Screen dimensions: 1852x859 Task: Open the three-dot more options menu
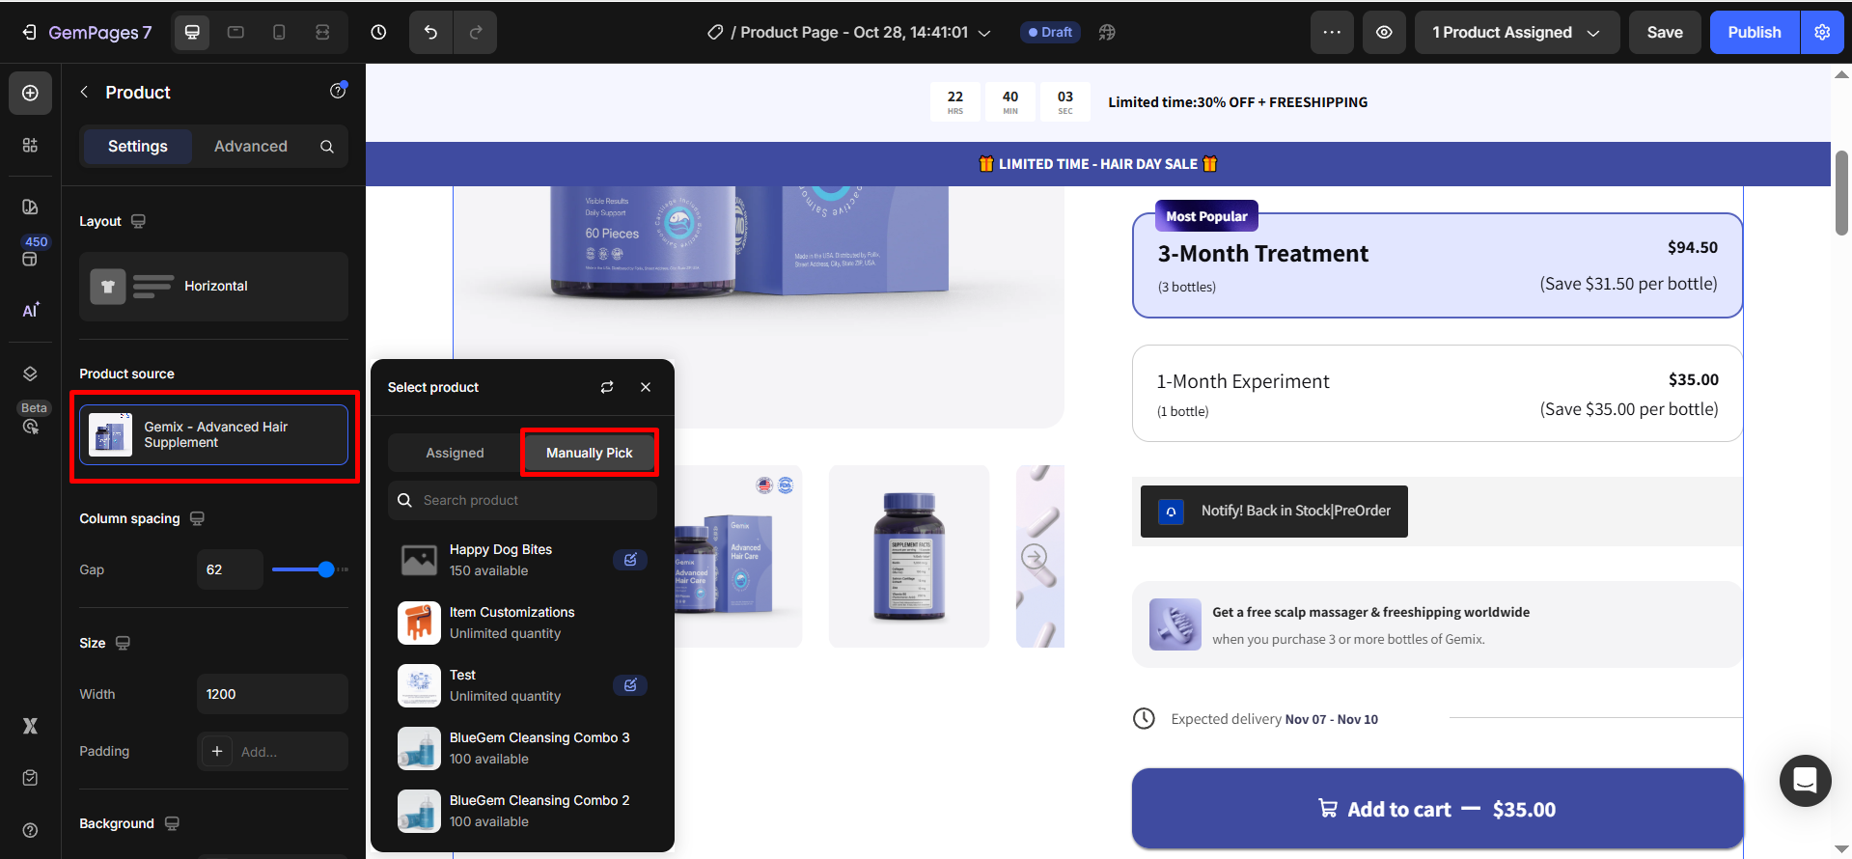click(1332, 33)
